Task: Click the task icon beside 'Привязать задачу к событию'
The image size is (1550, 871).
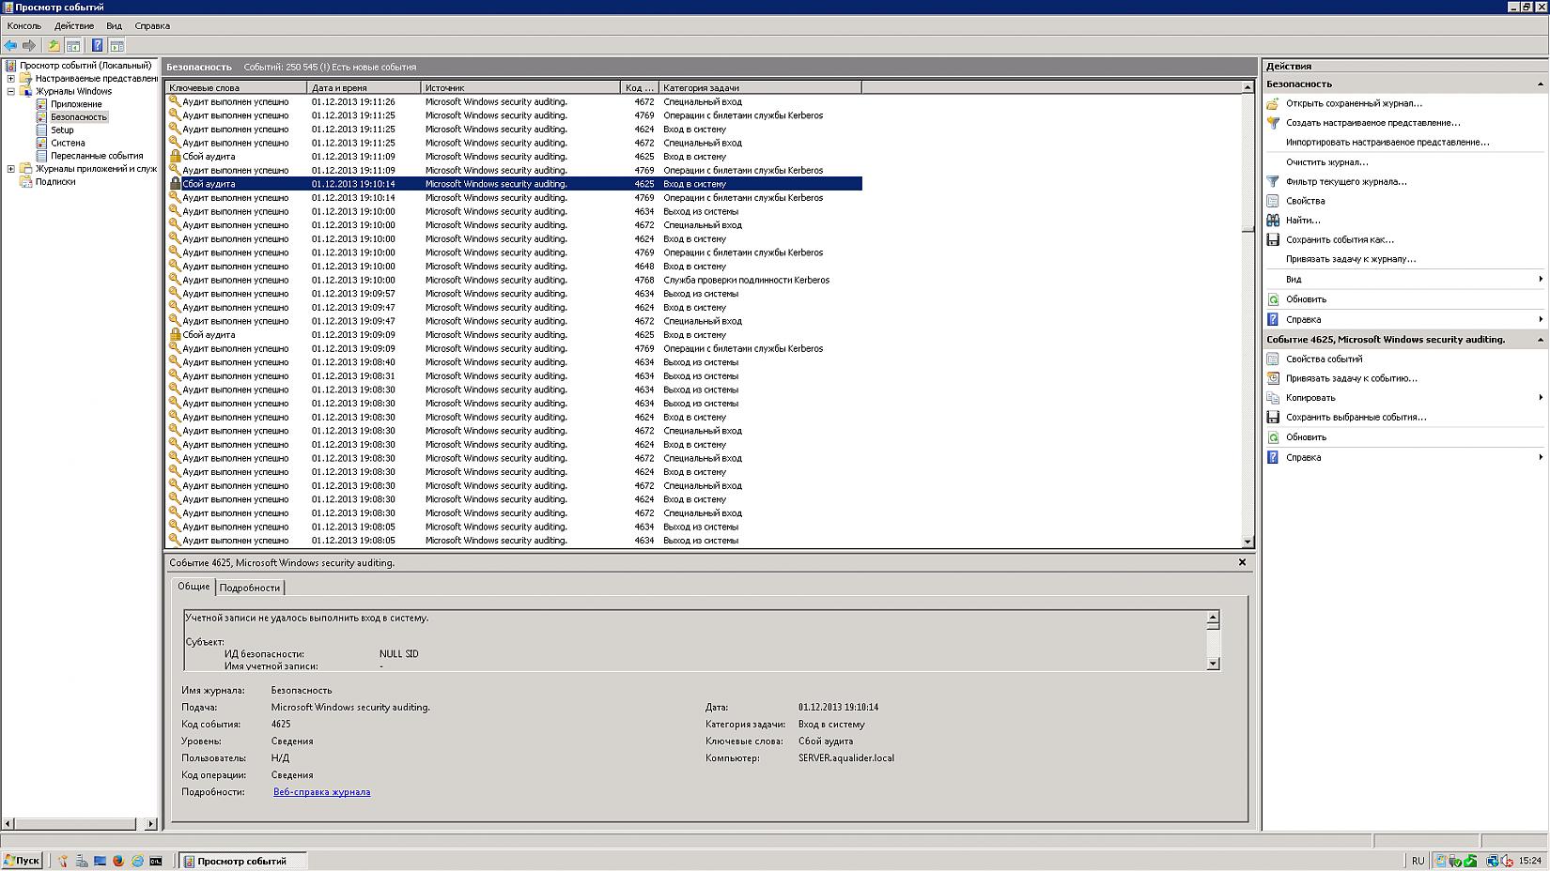Action: (x=1273, y=378)
